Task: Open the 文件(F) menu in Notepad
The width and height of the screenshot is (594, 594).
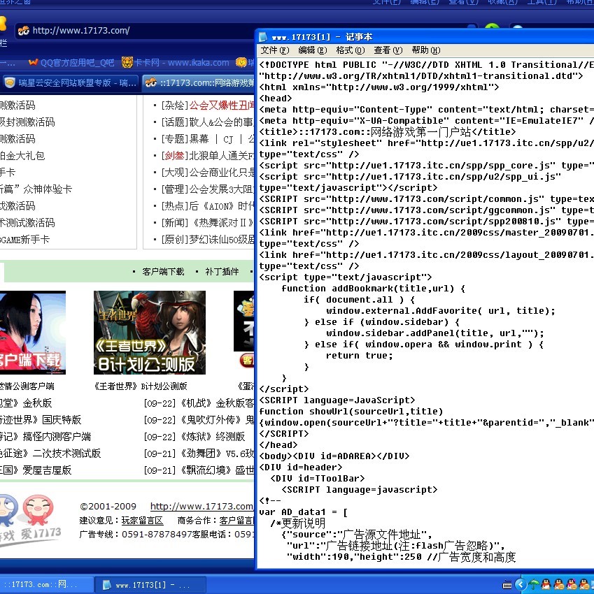Action: [x=274, y=50]
